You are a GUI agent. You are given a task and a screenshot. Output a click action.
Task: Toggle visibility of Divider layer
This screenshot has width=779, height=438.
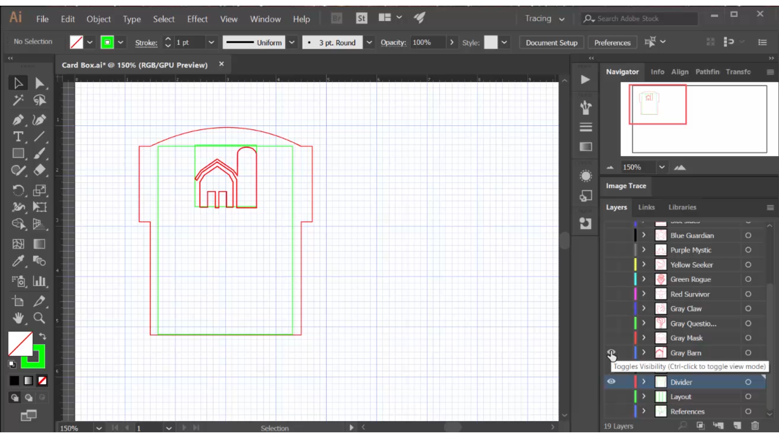point(611,382)
